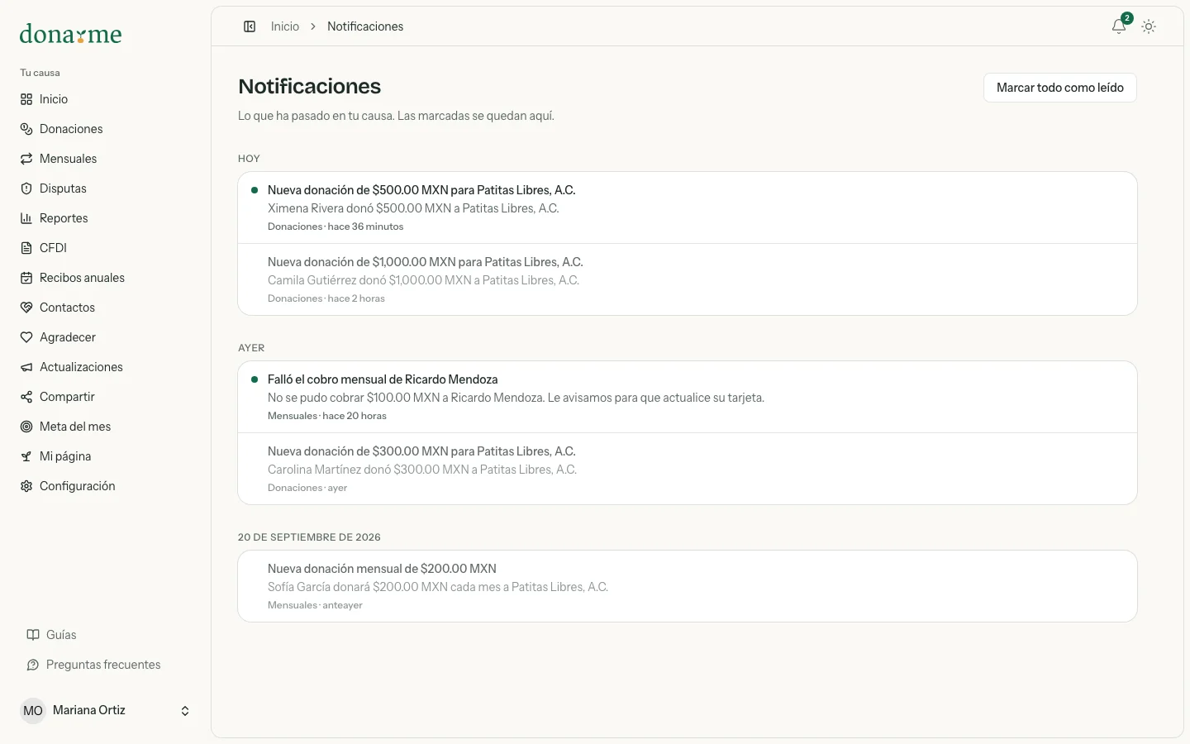Open the failed charge Ricardo Mendoza notification
The image size is (1190, 744).
point(688,397)
